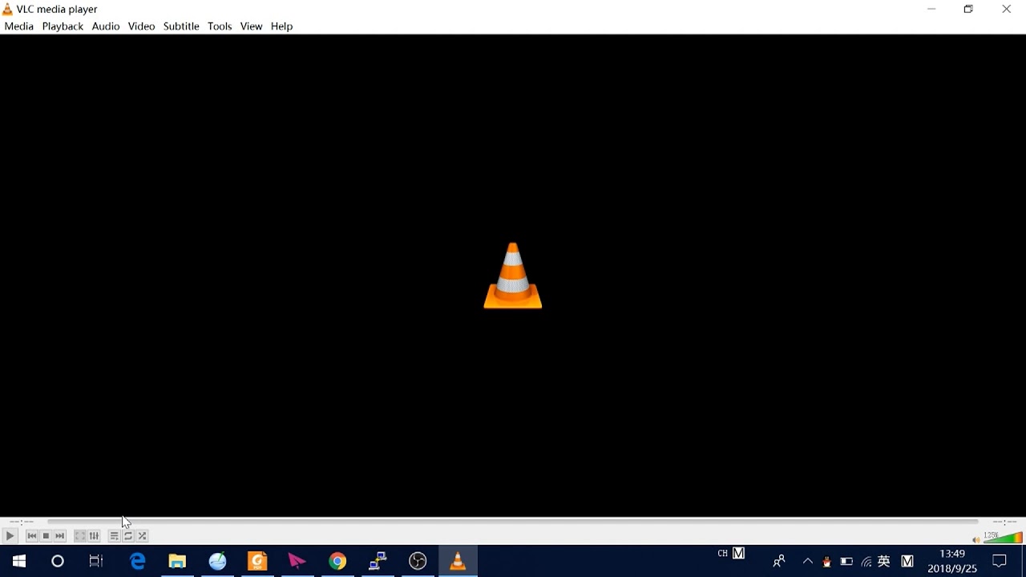The height and width of the screenshot is (577, 1026).
Task: Click the large VLC cone in video area
Action: pos(513,276)
